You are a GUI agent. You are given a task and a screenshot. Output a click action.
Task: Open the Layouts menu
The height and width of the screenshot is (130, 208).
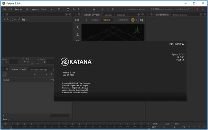[x=35, y=9]
